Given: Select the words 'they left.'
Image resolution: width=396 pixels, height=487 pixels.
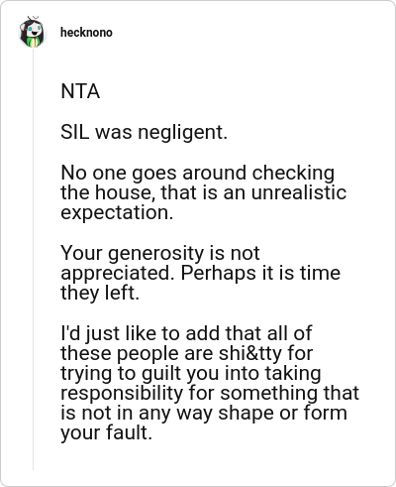Looking at the screenshot, I should [100, 293].
